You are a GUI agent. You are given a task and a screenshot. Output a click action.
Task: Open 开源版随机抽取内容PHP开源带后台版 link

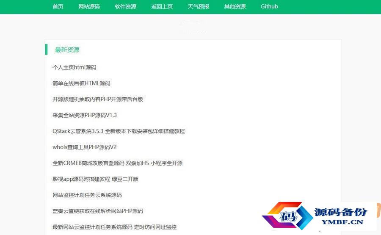[98, 99]
